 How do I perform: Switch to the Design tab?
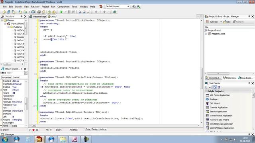95,129
